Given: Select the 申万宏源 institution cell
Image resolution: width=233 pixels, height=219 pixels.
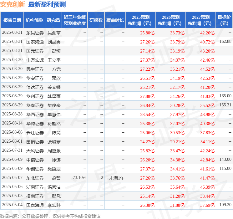Looking at the screenshot, I should click(35, 60).
